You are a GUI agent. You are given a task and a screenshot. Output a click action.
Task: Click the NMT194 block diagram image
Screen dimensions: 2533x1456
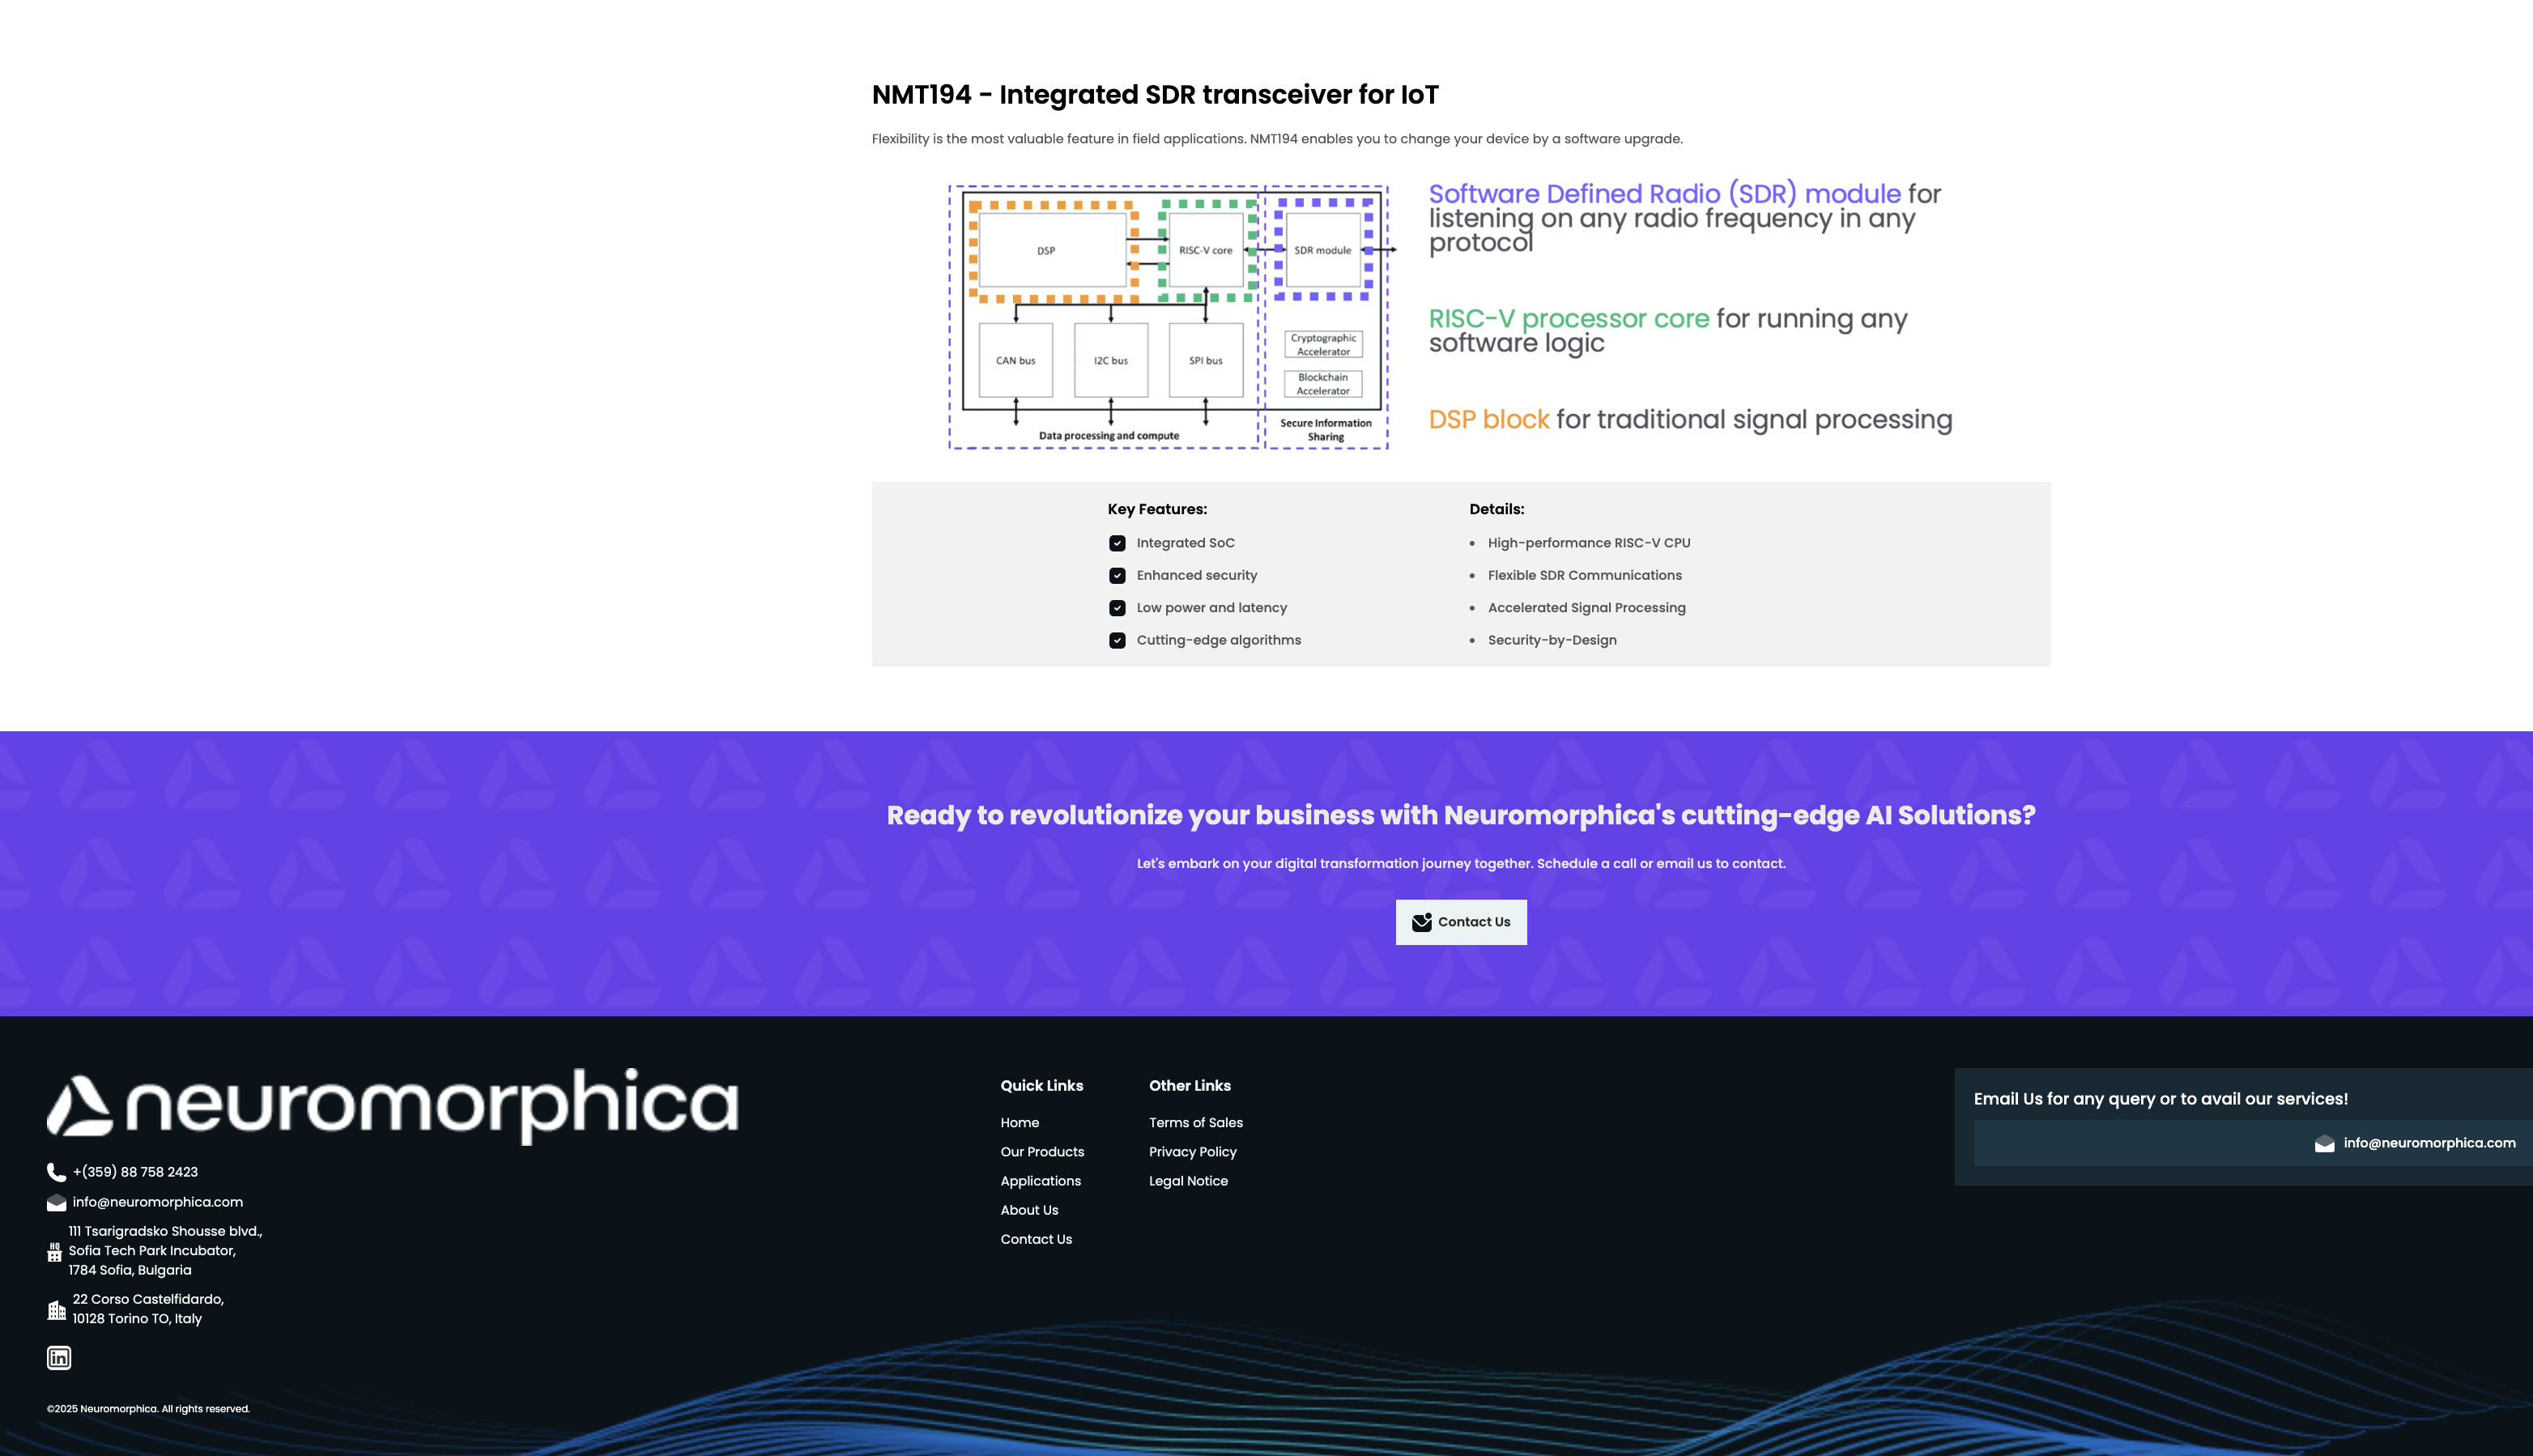click(x=1170, y=317)
